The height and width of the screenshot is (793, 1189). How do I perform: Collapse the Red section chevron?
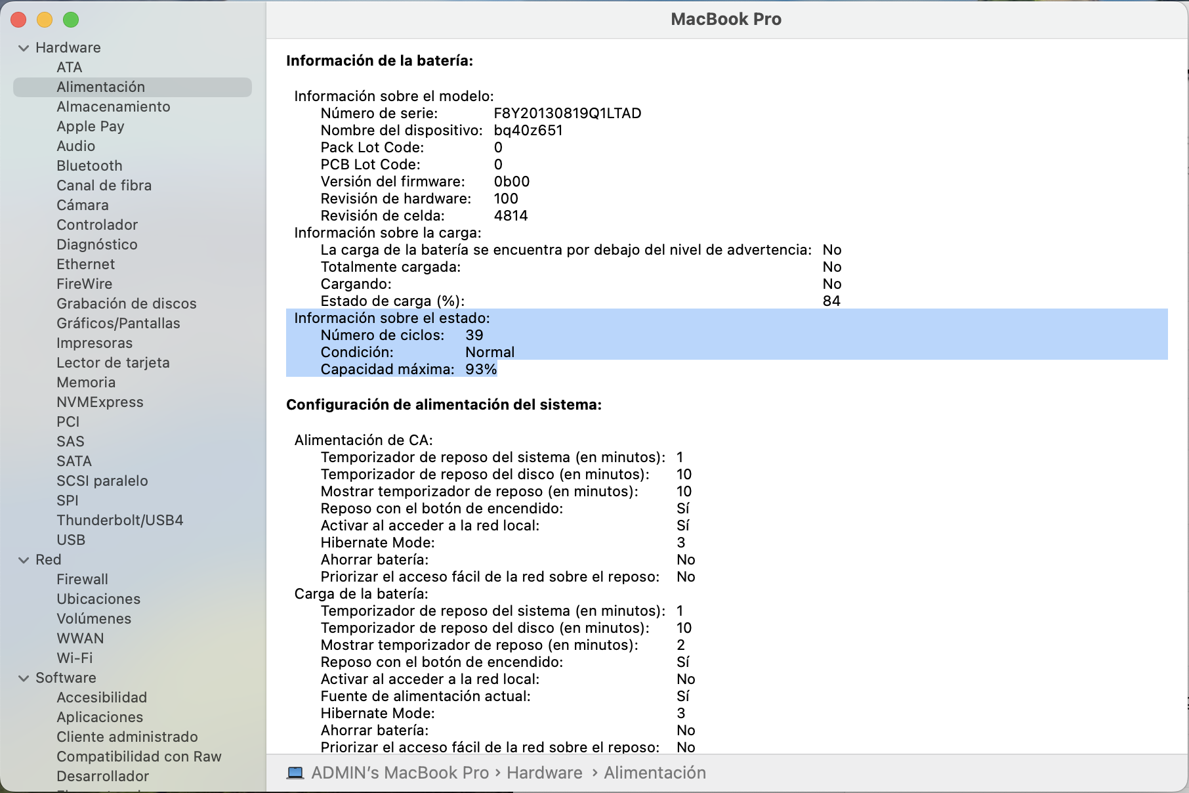click(24, 560)
